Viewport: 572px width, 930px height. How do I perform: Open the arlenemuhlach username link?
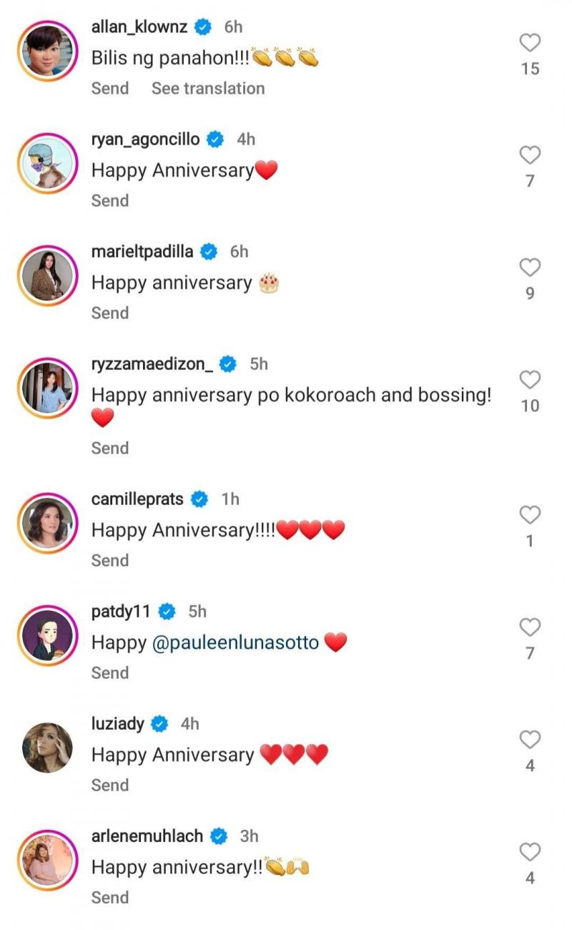[x=147, y=836]
